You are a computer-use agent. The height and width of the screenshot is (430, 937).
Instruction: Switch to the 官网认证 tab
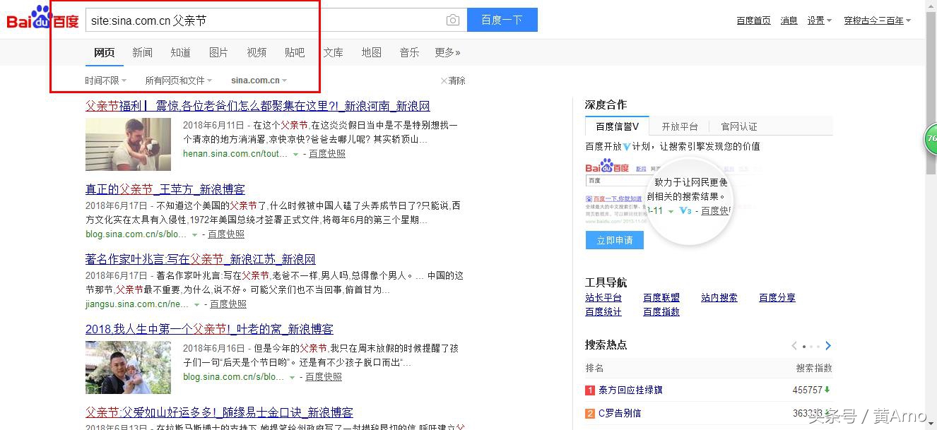pos(739,126)
